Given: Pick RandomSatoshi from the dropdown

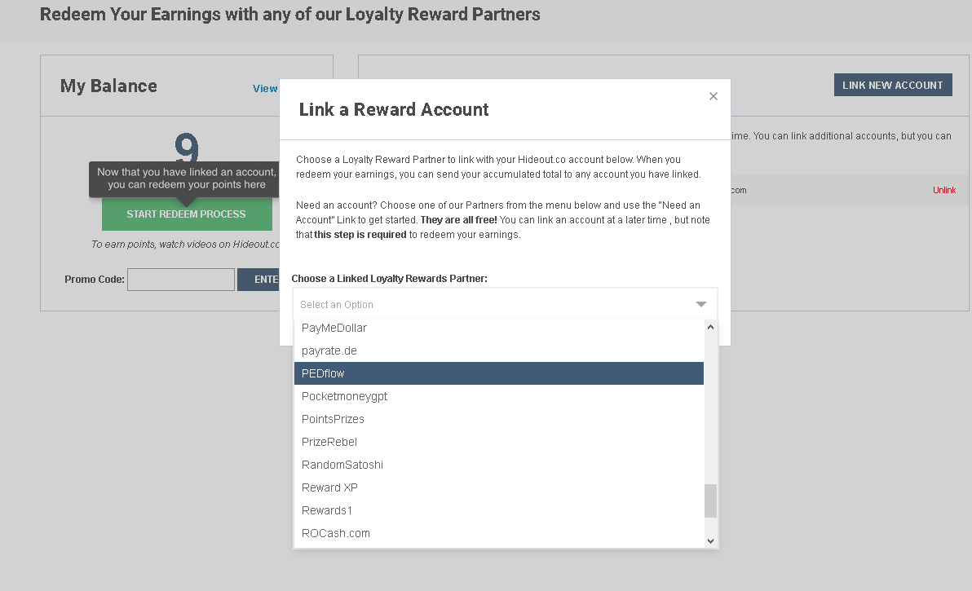Looking at the screenshot, I should [342, 465].
